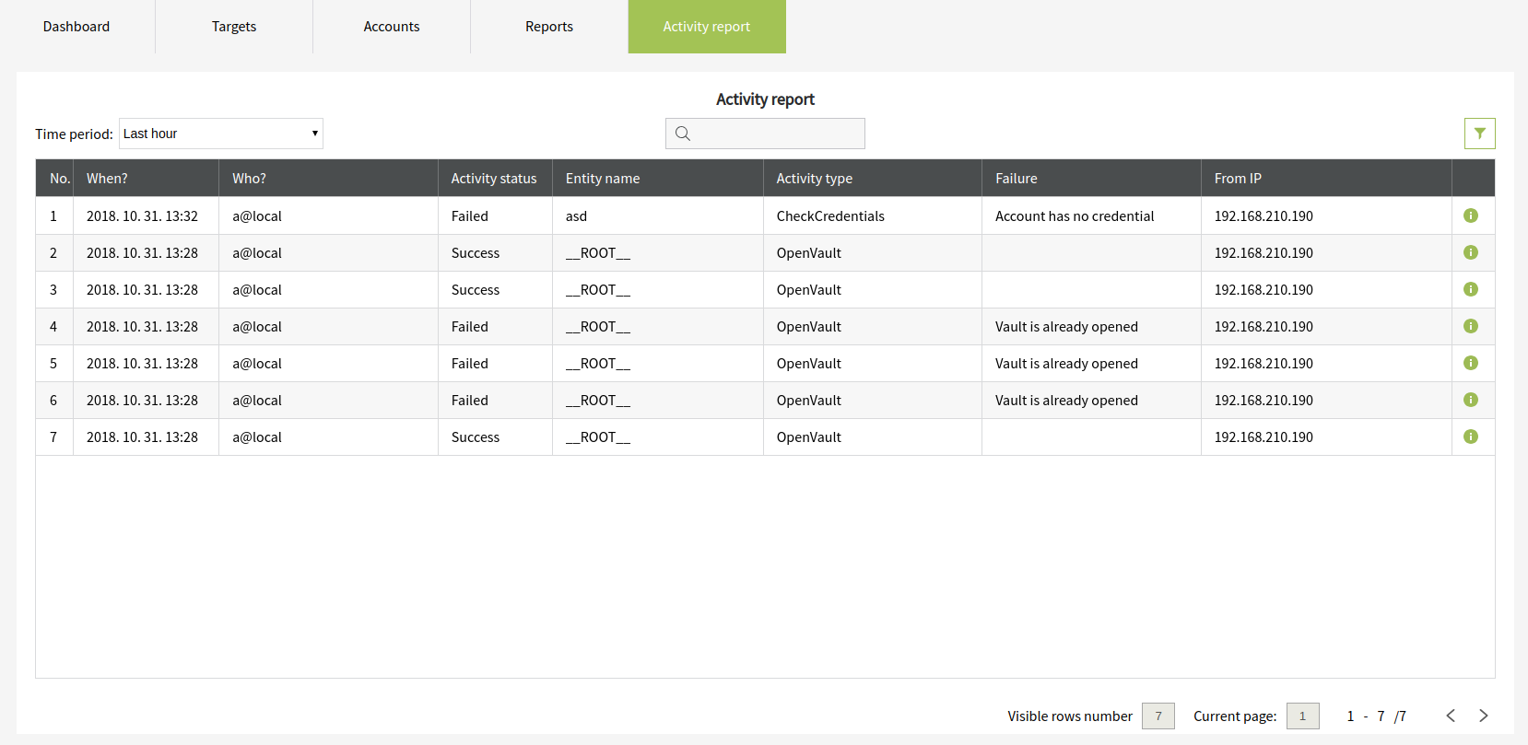Show details icon for row 2
The image size is (1528, 745).
click(1471, 252)
